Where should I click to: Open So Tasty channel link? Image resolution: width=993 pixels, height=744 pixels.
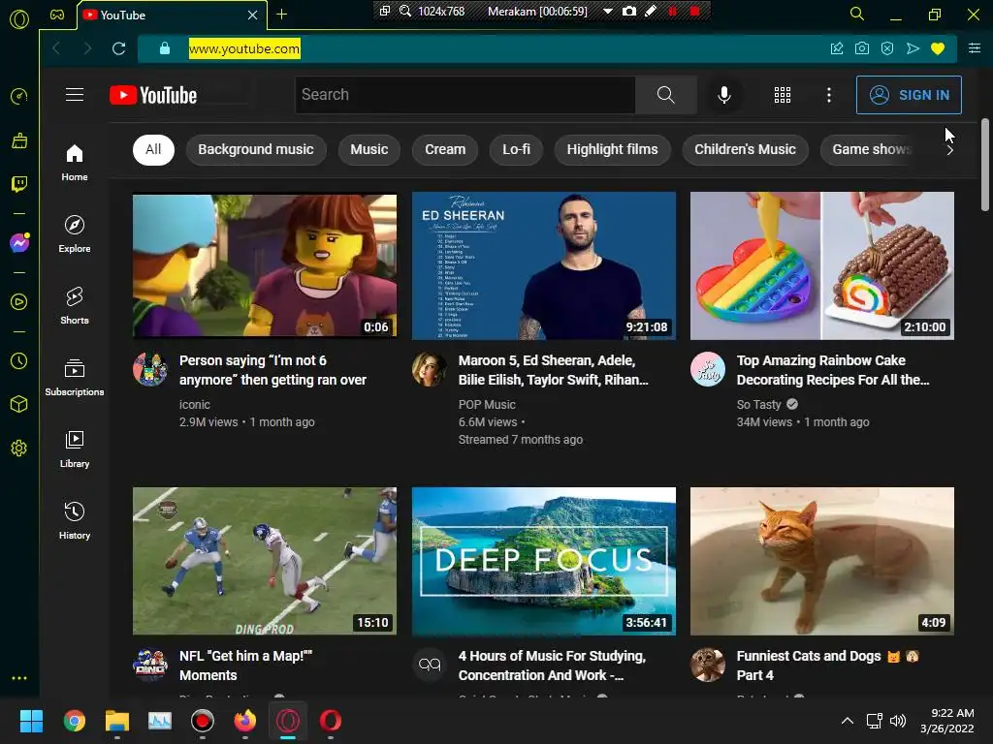point(758,404)
